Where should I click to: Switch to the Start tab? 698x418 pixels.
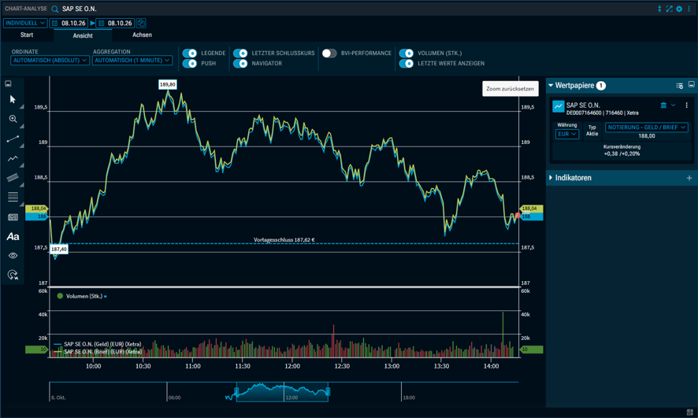[27, 35]
